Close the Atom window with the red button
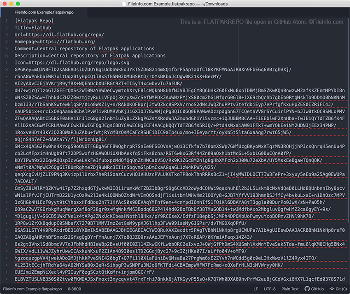 (x=6, y=4)
